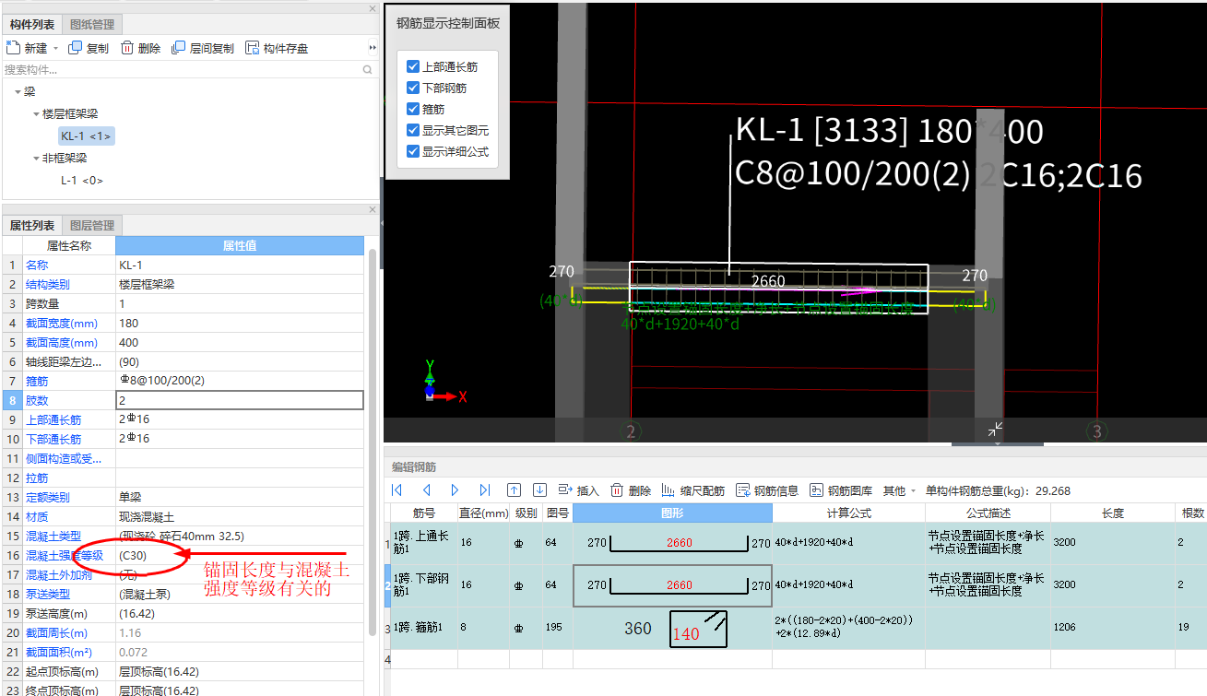Toggle the 箍筋 display checkbox
1207x696 pixels.
coord(413,109)
